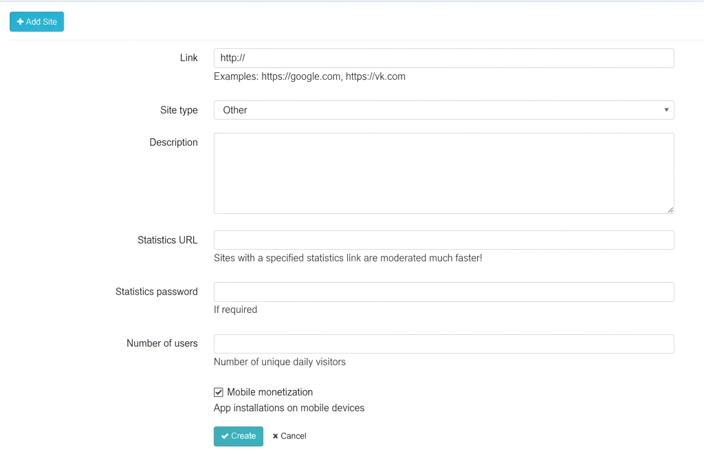704x454 pixels.
Task: Click the 'Link' field label
Action: (188, 58)
